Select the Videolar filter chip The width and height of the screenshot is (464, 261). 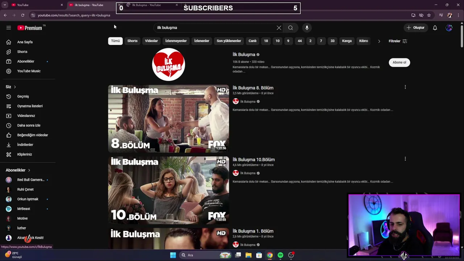(x=152, y=41)
